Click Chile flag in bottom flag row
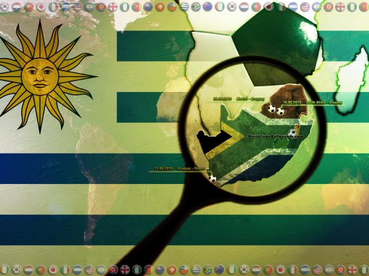Viewport: 369px width, 276px height. [x=184, y=269]
